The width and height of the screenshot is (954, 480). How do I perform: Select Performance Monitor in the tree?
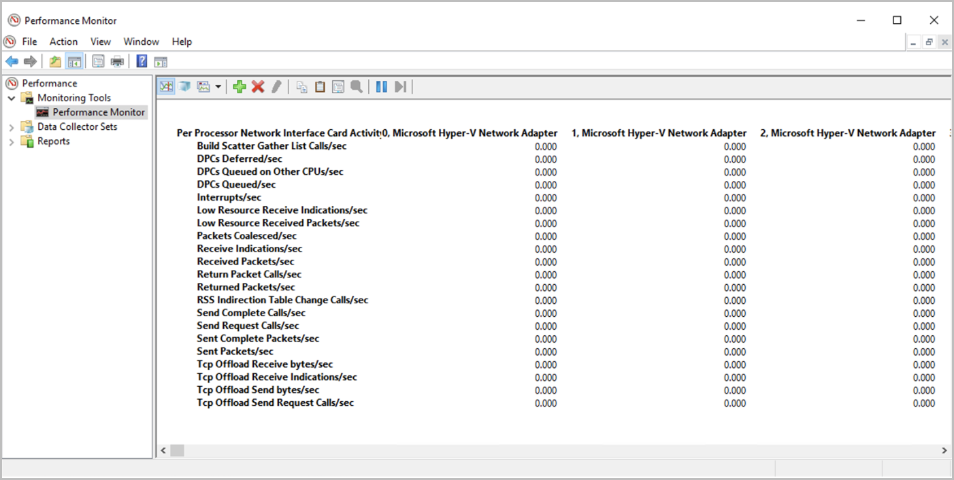[x=99, y=112]
